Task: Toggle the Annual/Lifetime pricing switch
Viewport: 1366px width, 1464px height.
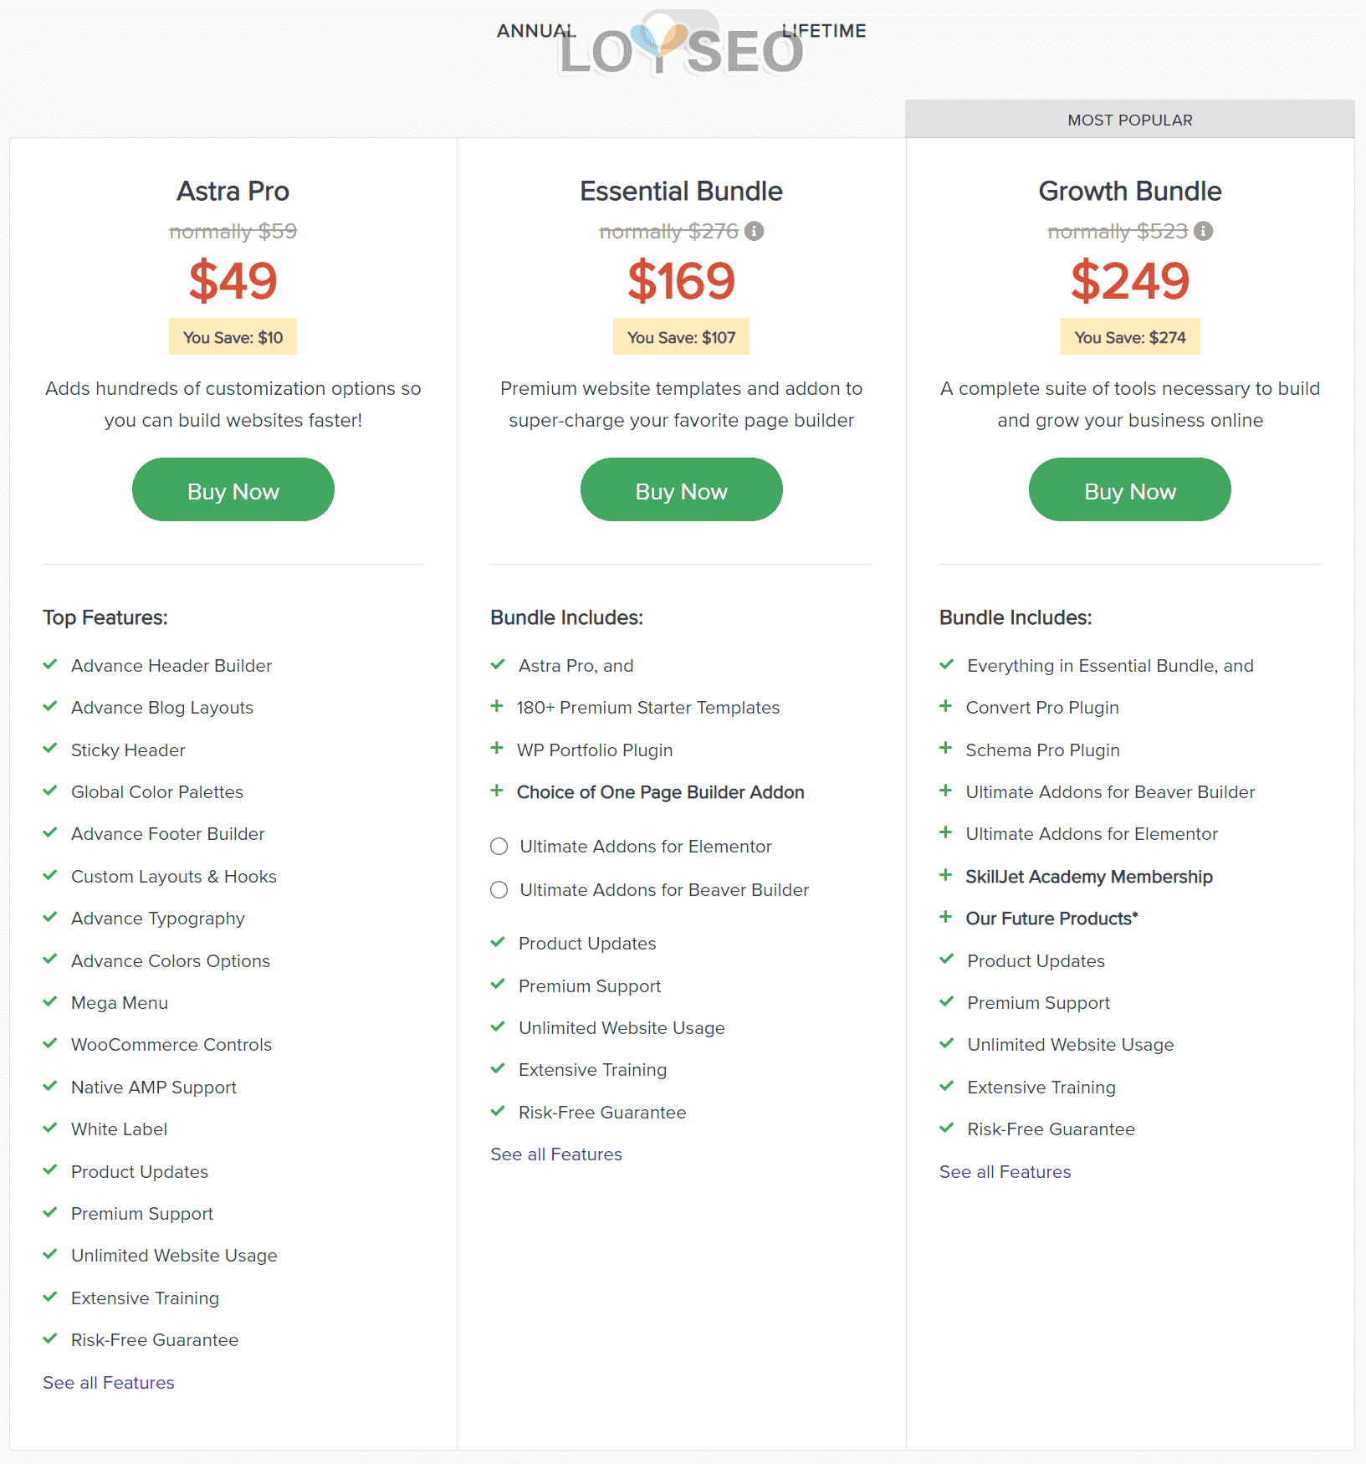Action: point(680,31)
